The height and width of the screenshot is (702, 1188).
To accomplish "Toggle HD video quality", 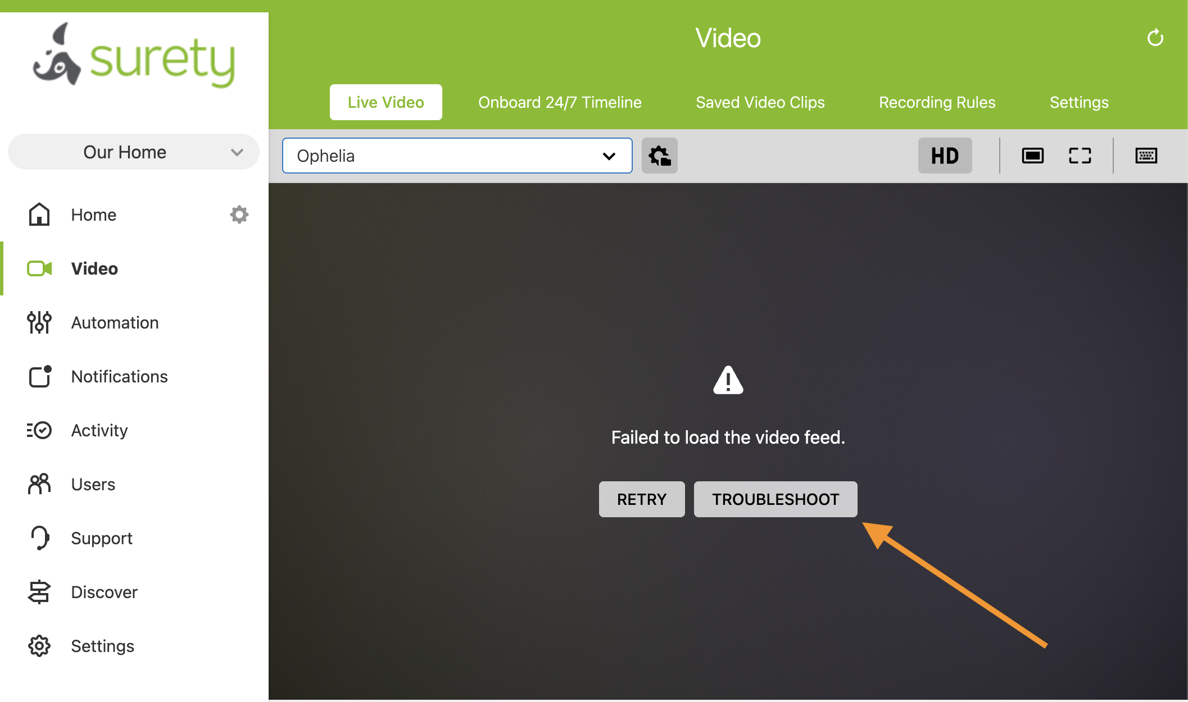I will click(945, 156).
